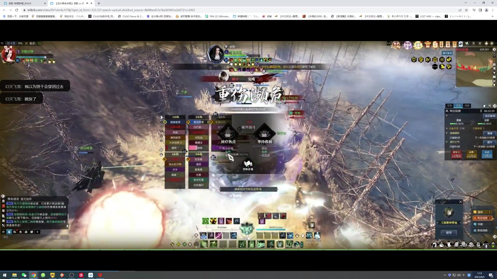Open the Windows Start menu
This screenshot has height=279, width=497.
coord(4,275)
